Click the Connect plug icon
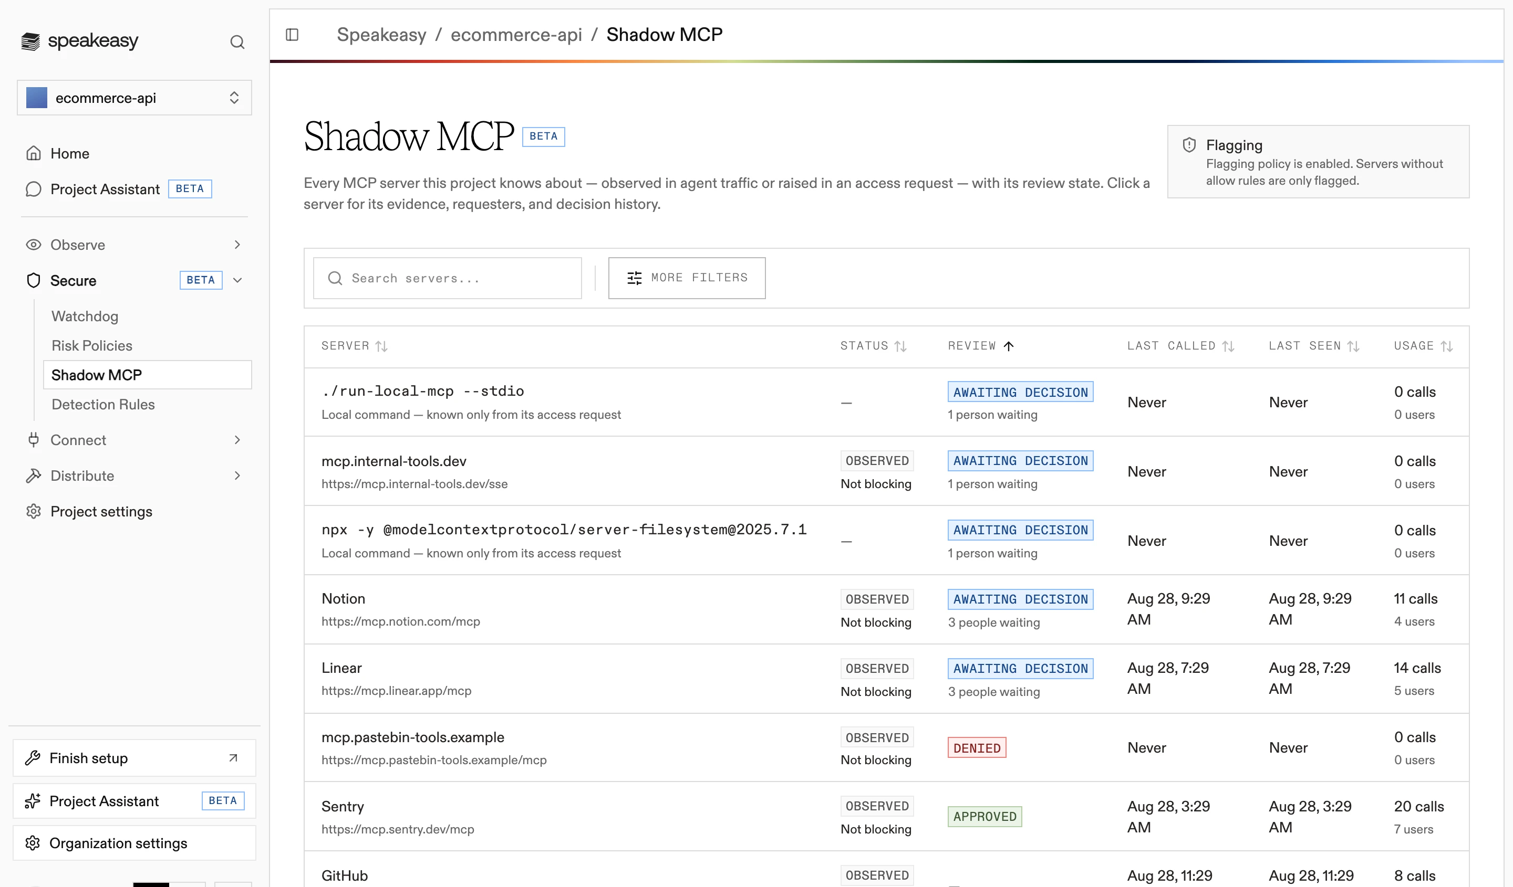This screenshot has width=1513, height=887. (34, 440)
